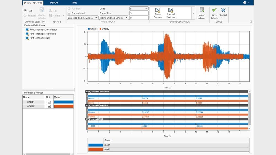
Task: Open the Zero-pad and include dropdown
Action: tap(83, 18)
